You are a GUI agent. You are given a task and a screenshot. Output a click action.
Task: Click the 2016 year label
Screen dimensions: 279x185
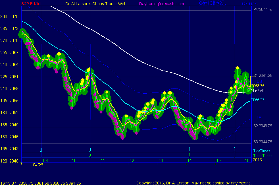pos(257,160)
